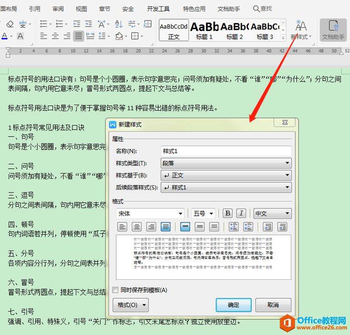Click the bulleted list icon in ribbon
The height and width of the screenshot is (335, 350).
pos(44,24)
